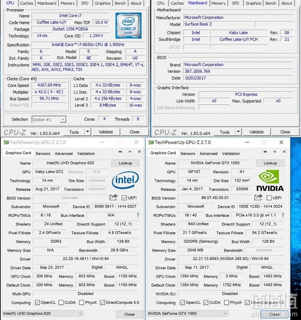Toggle the OpenCL checkbox in the Intel GPU-Z window
The width and height of the screenshot is (301, 320).
[38, 303]
